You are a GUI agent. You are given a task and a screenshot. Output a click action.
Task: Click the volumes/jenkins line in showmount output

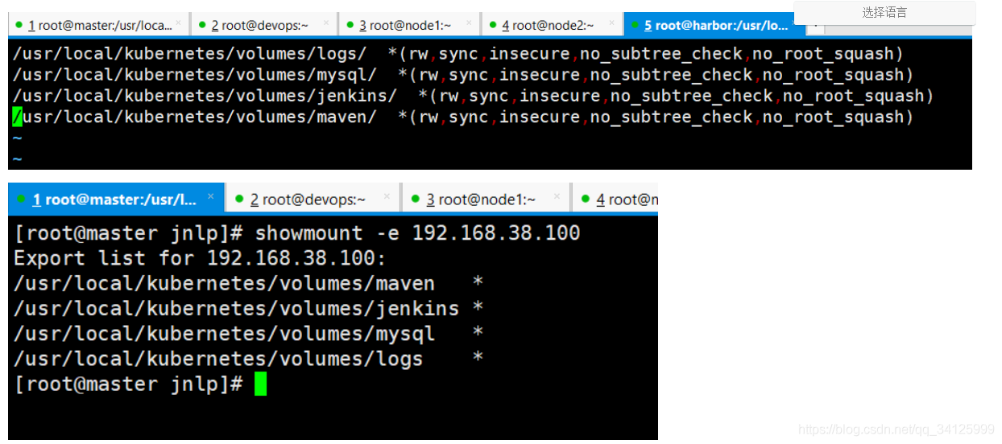click(249, 308)
